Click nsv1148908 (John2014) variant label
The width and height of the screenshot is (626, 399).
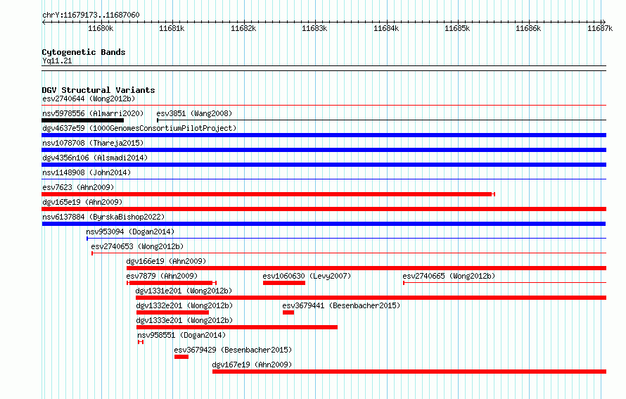[x=87, y=172]
